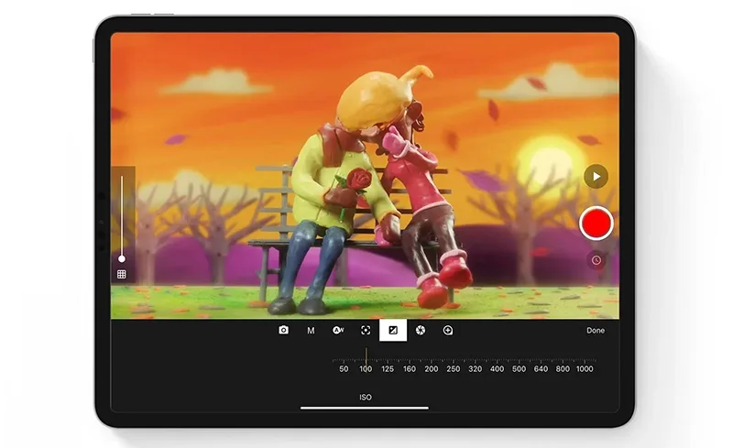Open the shutter aperture icon setting
The image size is (733, 448).
pos(421,330)
